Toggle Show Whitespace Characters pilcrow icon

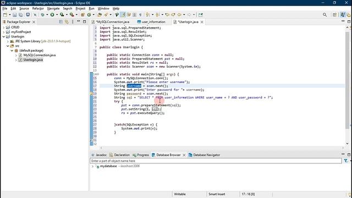tap(140, 15)
